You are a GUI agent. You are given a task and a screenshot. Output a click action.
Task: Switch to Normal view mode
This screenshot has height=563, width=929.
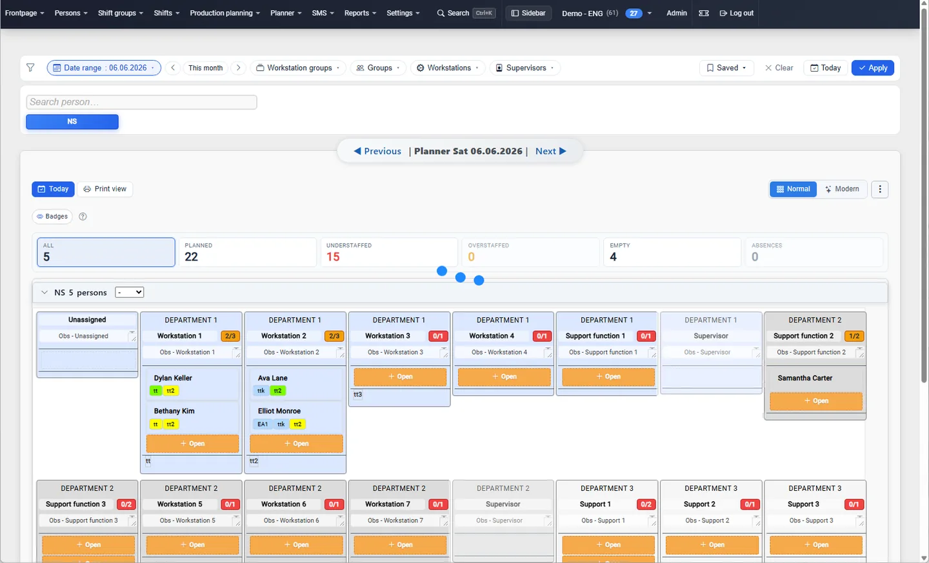tap(794, 189)
